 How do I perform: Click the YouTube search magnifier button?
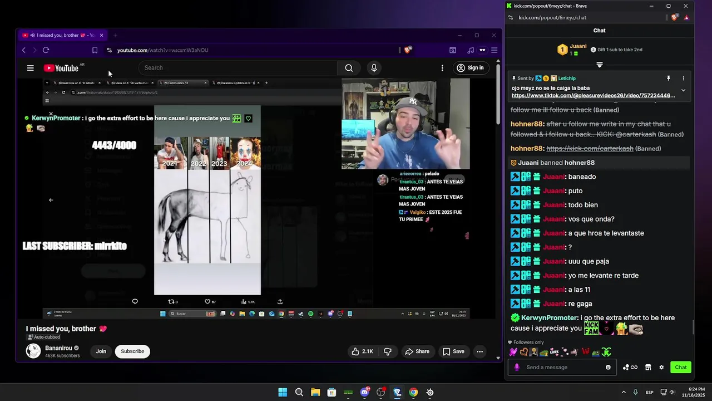[x=349, y=68]
